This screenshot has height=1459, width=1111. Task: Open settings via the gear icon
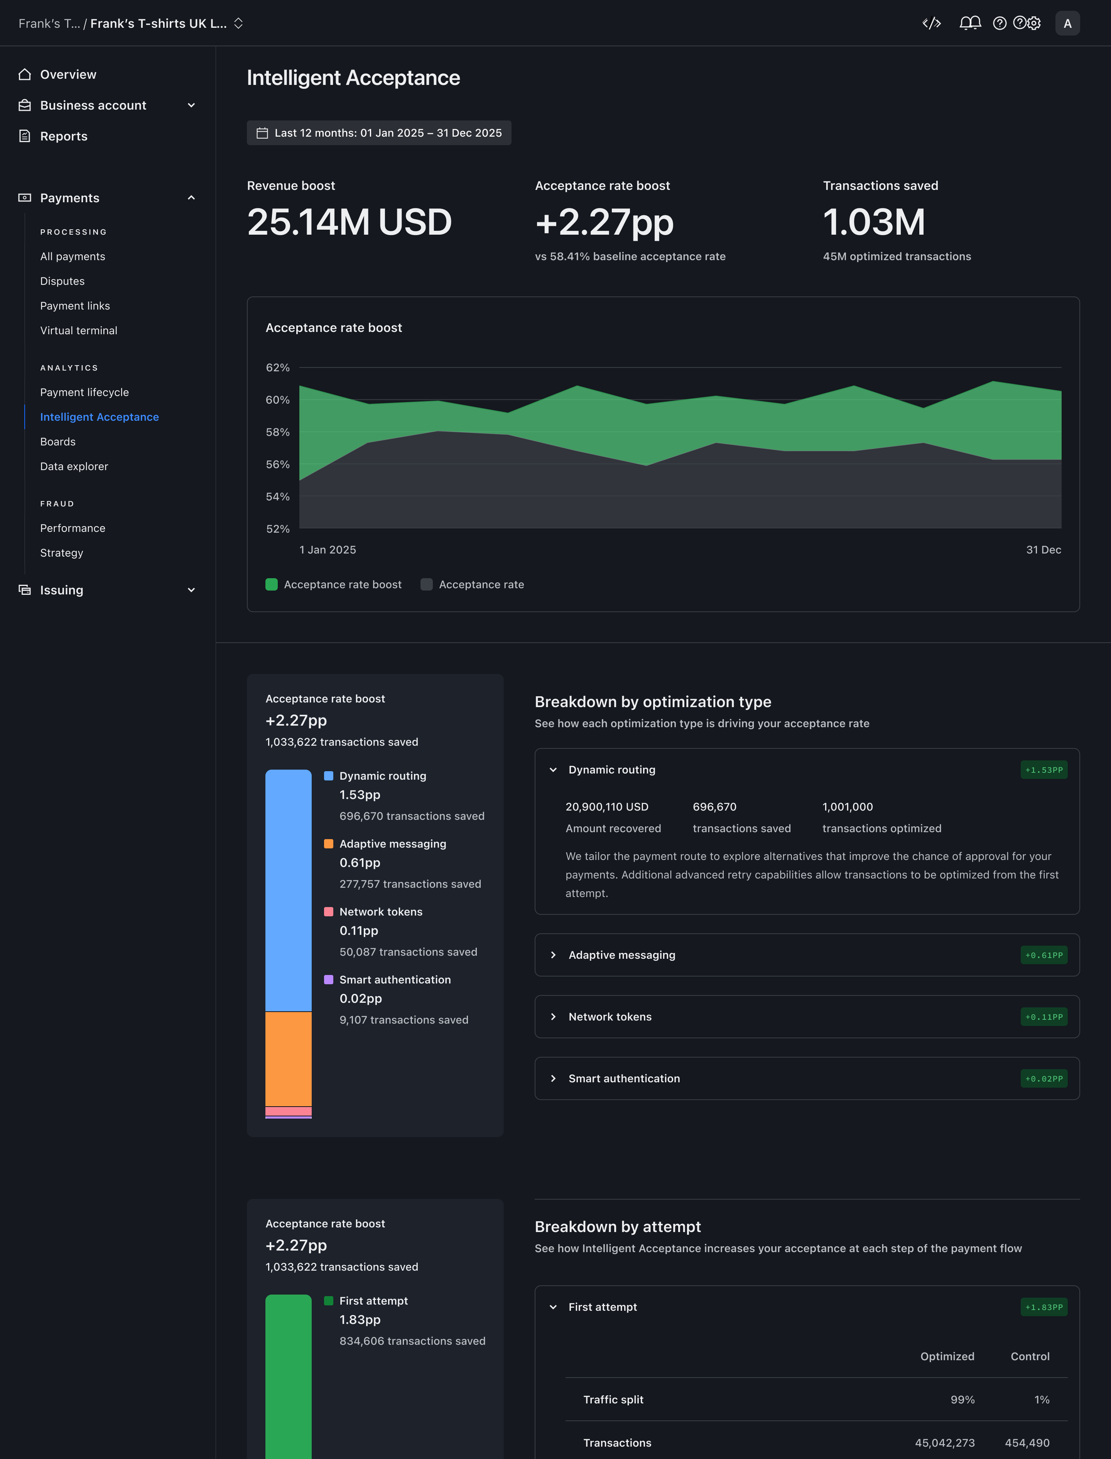point(1034,23)
